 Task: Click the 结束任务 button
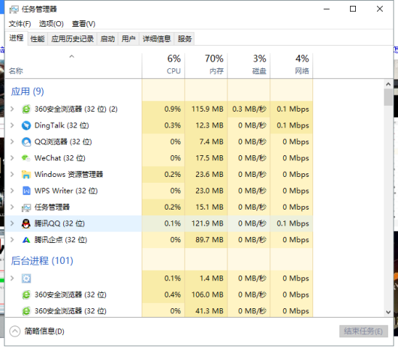[x=363, y=331]
